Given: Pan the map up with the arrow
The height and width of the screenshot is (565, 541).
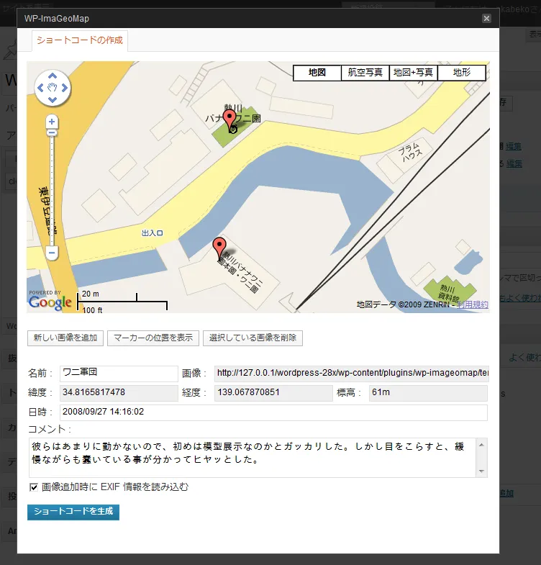Looking at the screenshot, I should tap(53, 76).
